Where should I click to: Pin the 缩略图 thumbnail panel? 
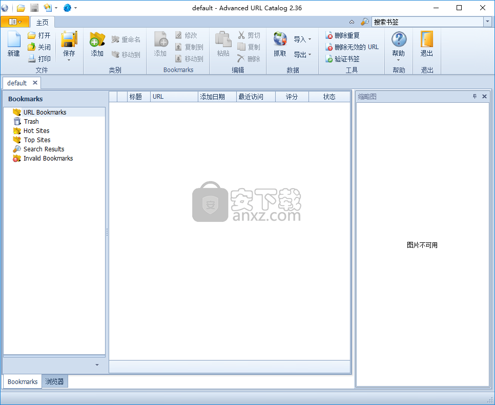tap(475, 97)
